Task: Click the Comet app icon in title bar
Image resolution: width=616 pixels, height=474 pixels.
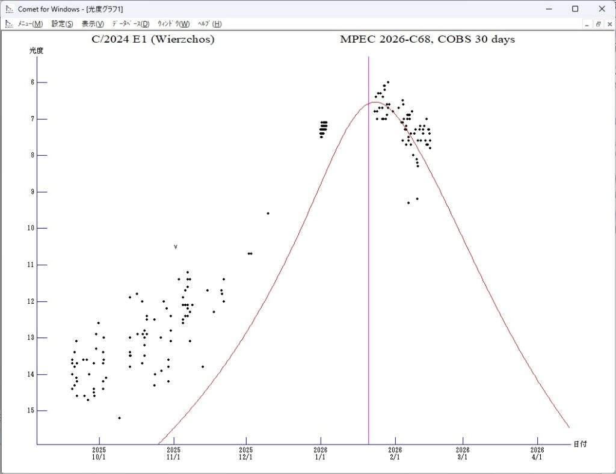Action: pyautogui.click(x=9, y=8)
